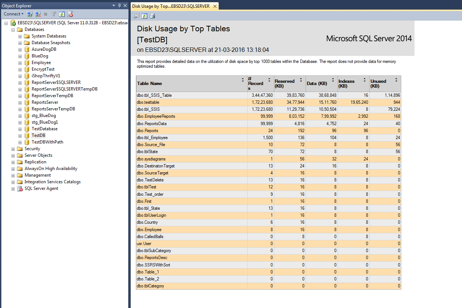Screen dimensions: 462x308
Task: Open the Object Explorer filter settings
Action: tap(54, 14)
